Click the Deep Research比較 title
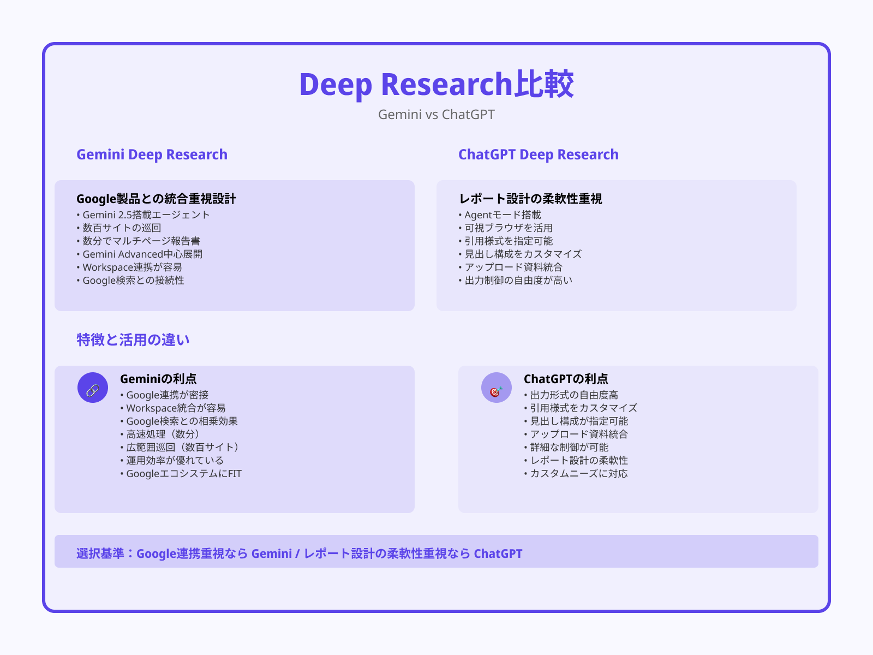This screenshot has height=655, width=873. pos(436,85)
